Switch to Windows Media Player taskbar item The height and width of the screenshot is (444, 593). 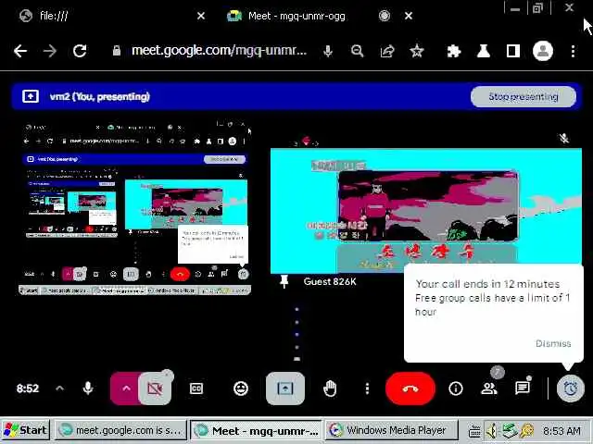point(391,430)
